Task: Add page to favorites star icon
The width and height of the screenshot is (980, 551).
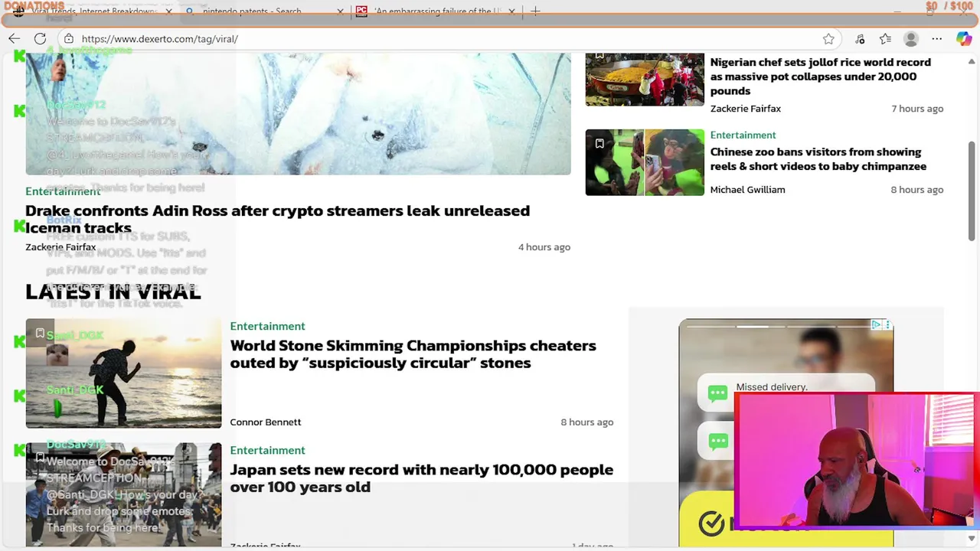Action: (x=828, y=39)
